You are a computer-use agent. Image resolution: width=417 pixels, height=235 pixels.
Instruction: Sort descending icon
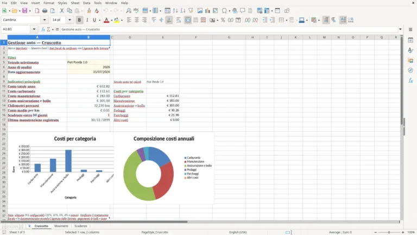click(x=183, y=11)
